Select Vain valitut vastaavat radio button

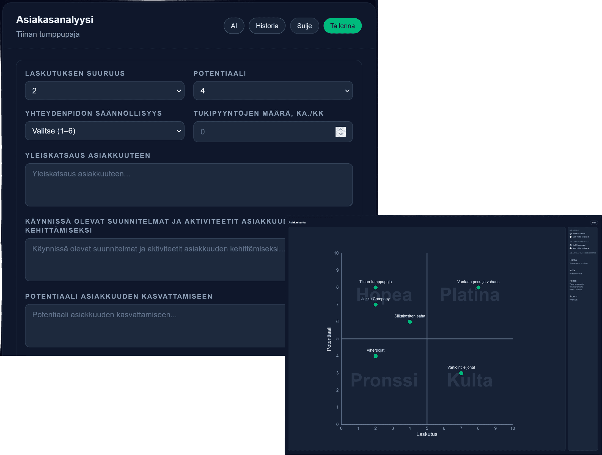[x=571, y=248]
